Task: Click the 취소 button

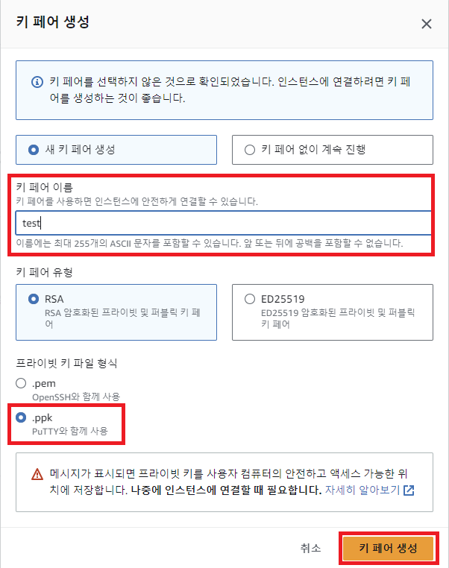Action: [310, 548]
